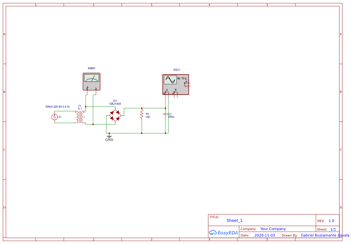Screen dimensions: 352x244
Task: Click the 'V1' designator label
Action: click(60, 117)
